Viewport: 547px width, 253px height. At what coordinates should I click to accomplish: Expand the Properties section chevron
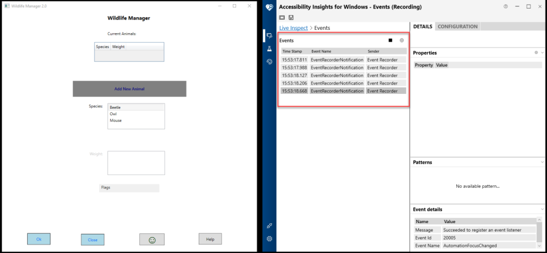[x=542, y=53]
